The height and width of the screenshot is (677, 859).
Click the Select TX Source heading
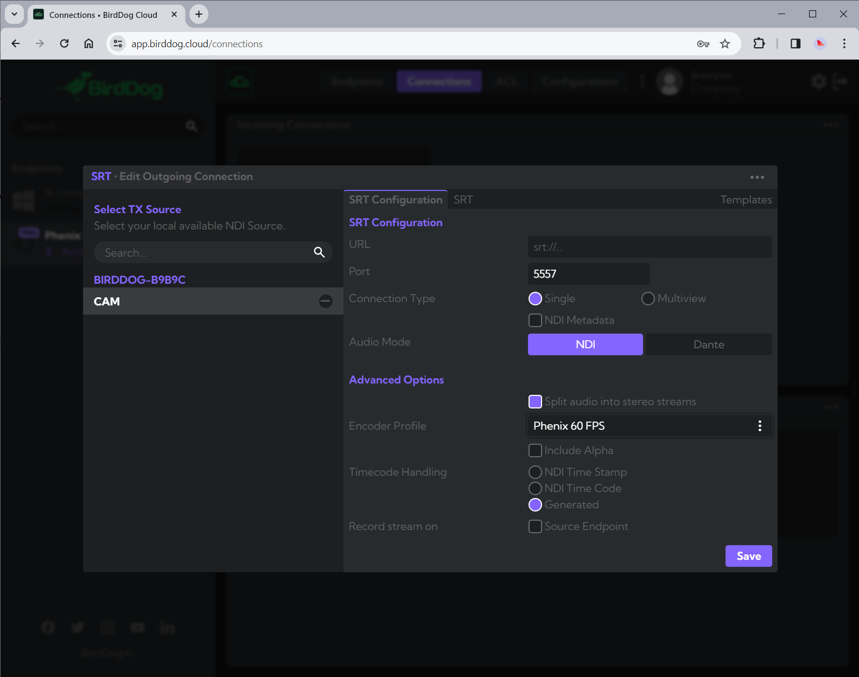pyautogui.click(x=137, y=209)
